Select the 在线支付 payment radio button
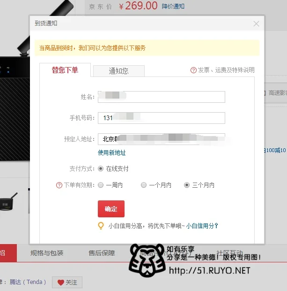 (x=101, y=168)
